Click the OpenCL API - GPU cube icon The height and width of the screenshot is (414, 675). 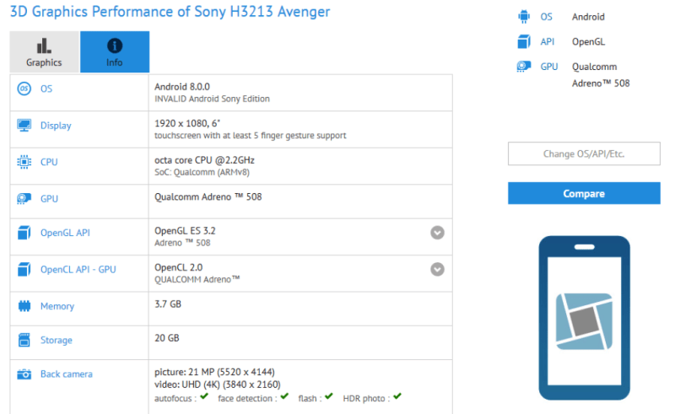[x=24, y=269]
